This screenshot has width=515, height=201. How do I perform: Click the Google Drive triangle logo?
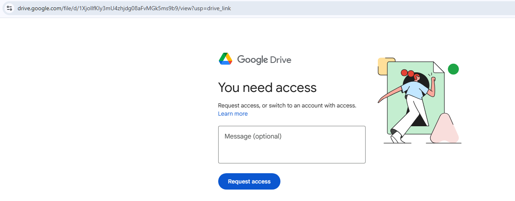click(x=226, y=59)
